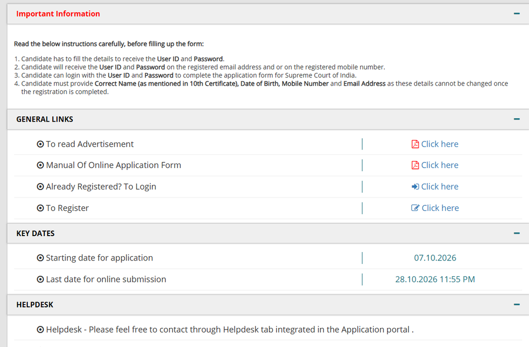
Task: Click 'To read Advertisement' label
Action: click(90, 144)
